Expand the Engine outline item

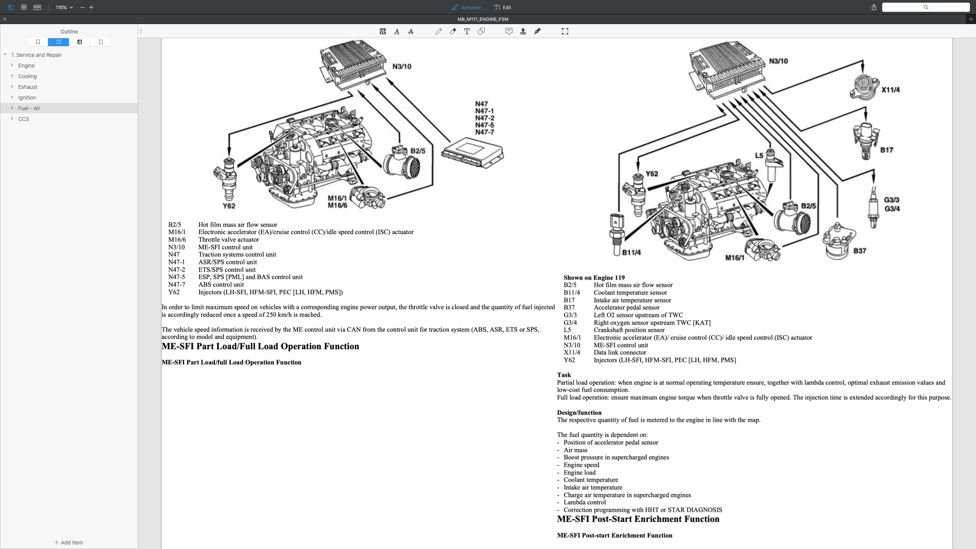pos(12,65)
